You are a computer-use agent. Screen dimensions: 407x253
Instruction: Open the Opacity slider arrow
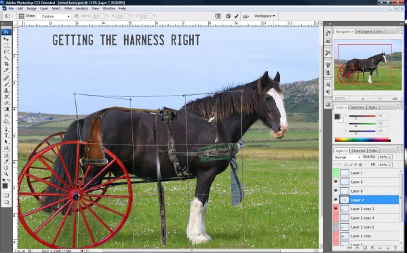coord(390,157)
